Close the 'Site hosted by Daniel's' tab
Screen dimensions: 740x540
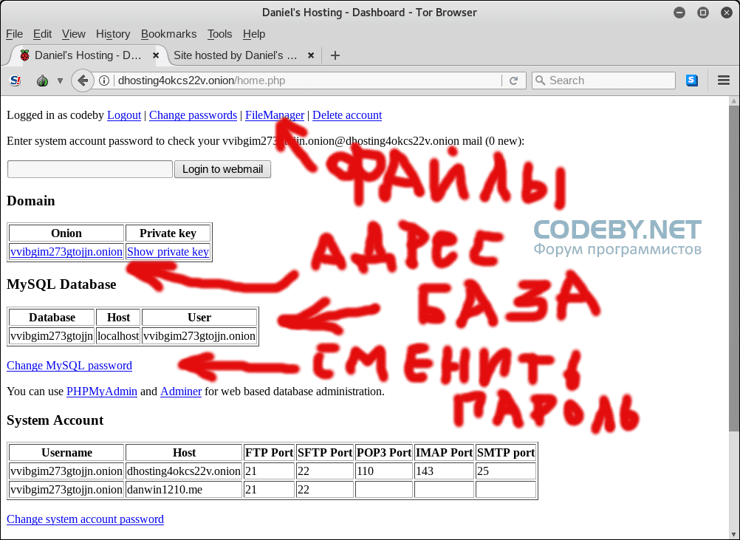(310, 55)
